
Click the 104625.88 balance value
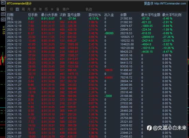[127, 44]
